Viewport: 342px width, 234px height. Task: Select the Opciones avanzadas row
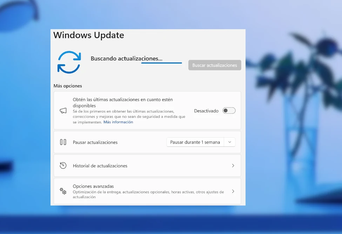pyautogui.click(x=147, y=191)
